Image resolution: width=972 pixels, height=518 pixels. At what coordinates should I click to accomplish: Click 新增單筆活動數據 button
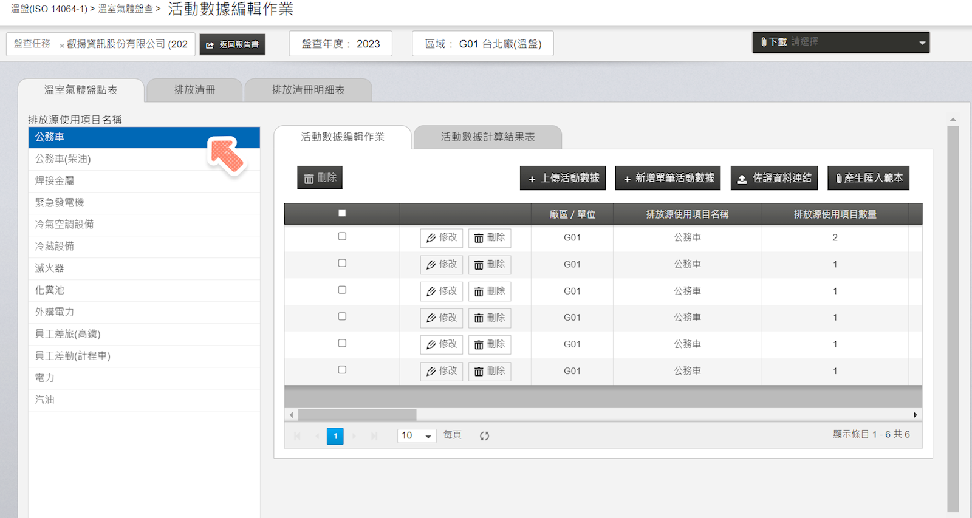point(668,179)
